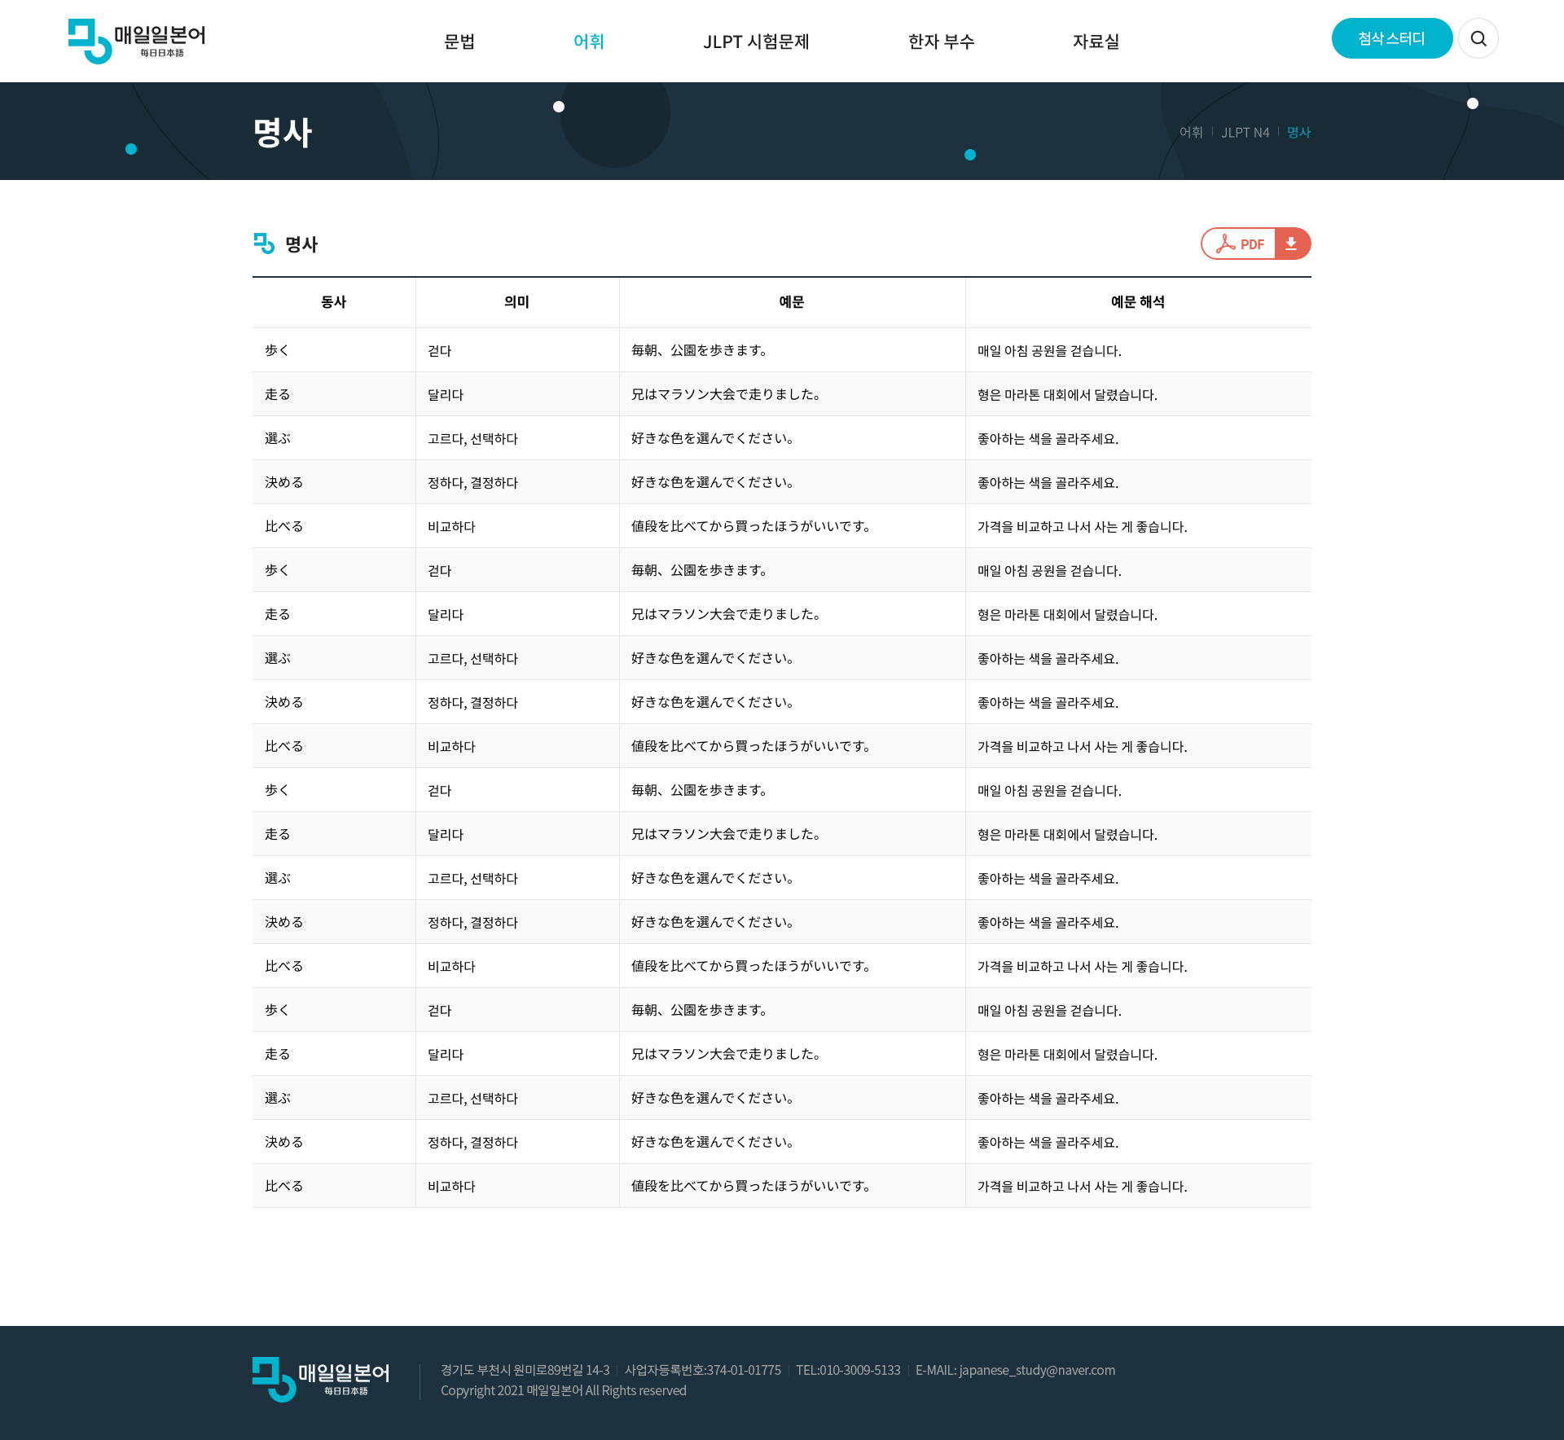Click the 매일일본어 header logo
1564x1440 pixels.
[x=137, y=41]
